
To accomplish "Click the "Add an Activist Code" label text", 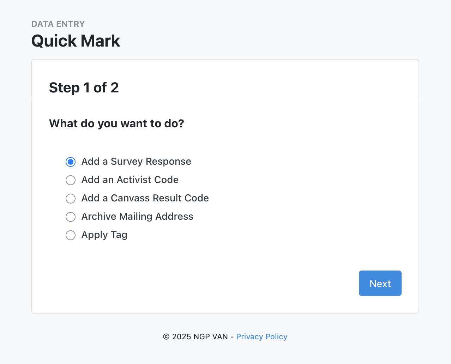I will (x=130, y=180).
